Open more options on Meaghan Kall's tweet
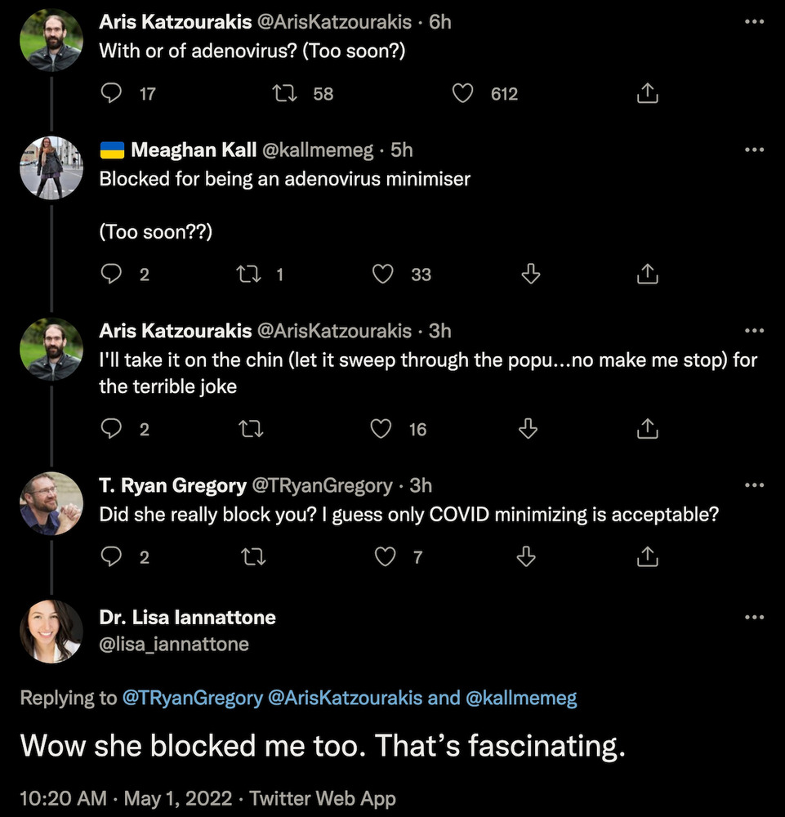The image size is (785, 817). click(754, 150)
